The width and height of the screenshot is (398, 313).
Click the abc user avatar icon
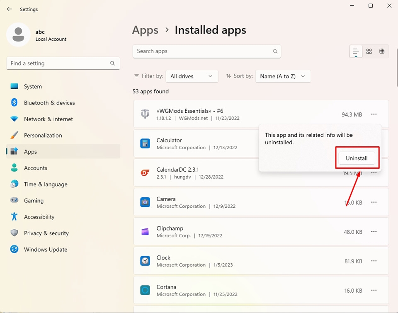(18, 35)
